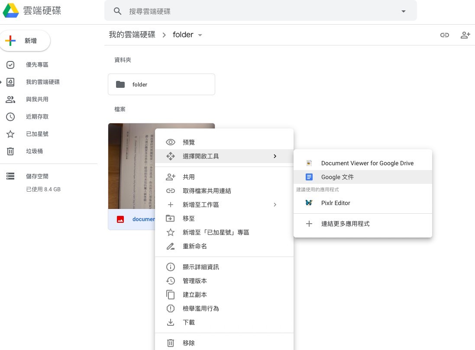
Task: Click the 新增 (New) button
Action: coord(26,41)
